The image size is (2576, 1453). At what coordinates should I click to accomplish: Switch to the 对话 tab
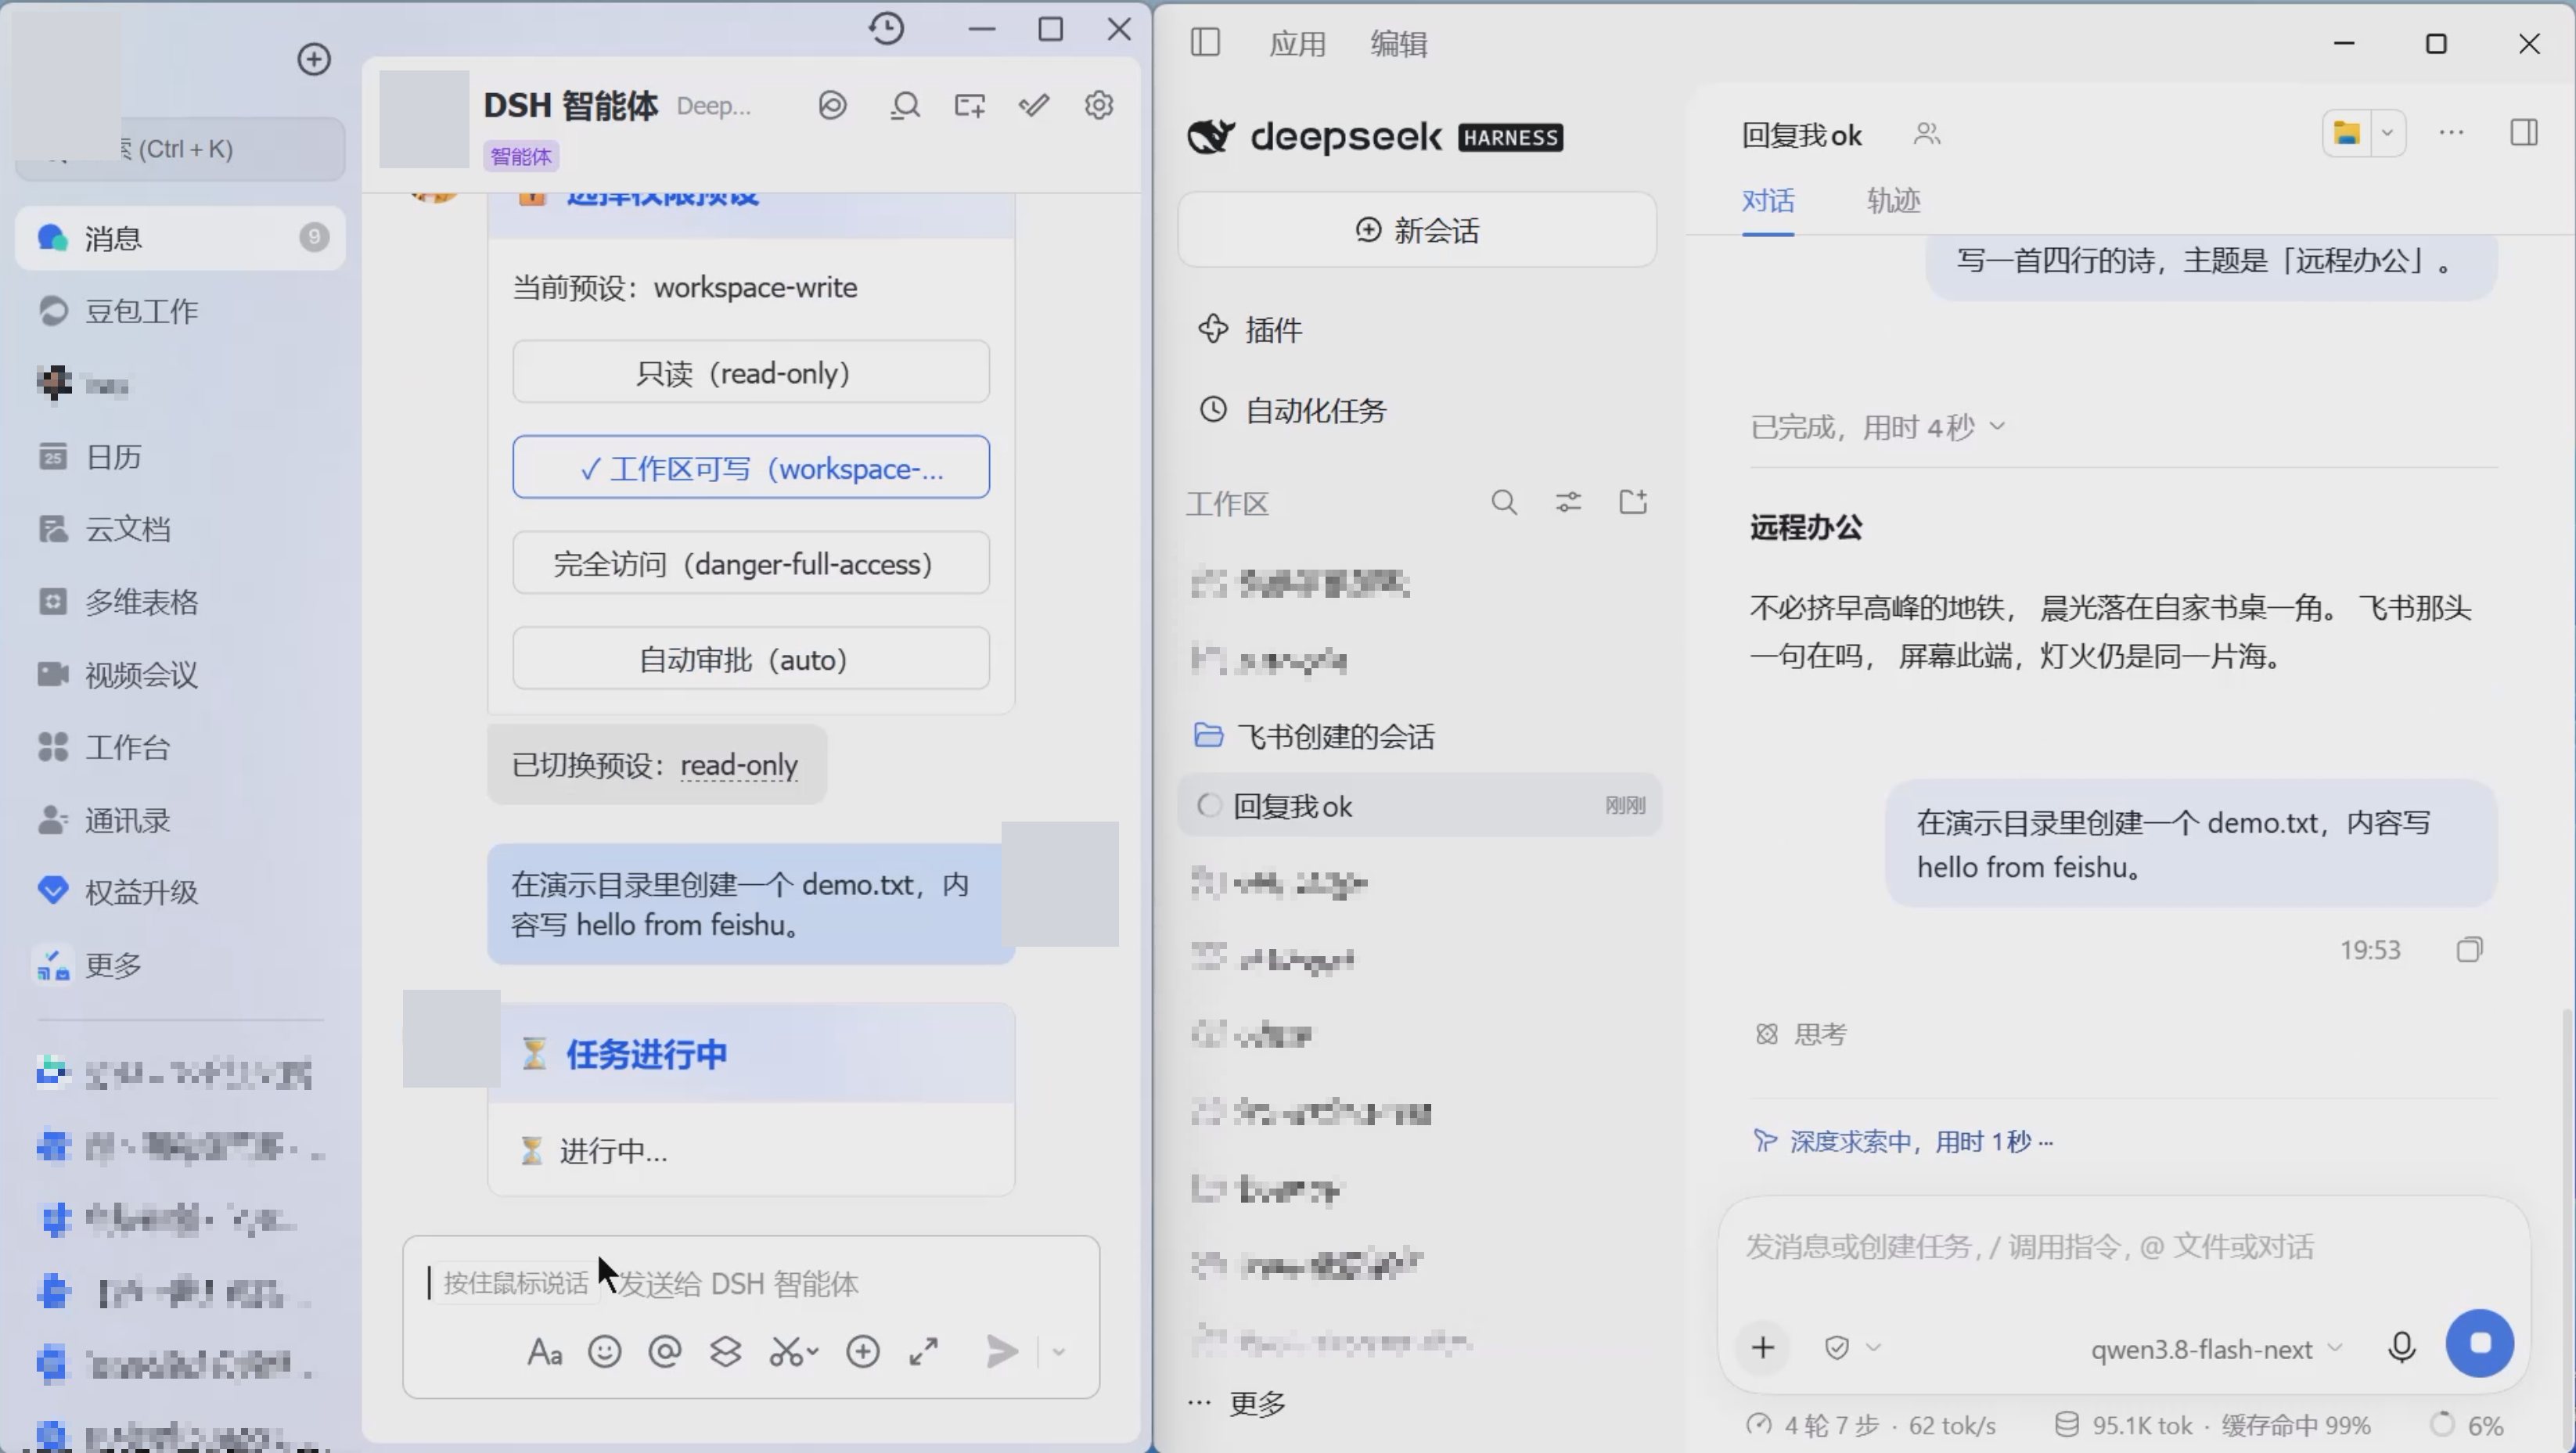[x=1767, y=200]
